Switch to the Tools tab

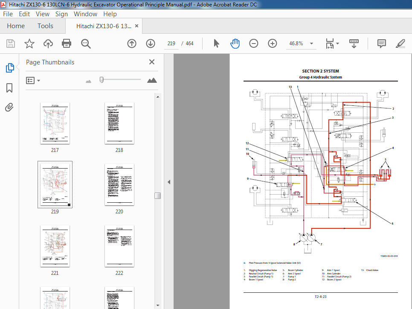(45, 26)
